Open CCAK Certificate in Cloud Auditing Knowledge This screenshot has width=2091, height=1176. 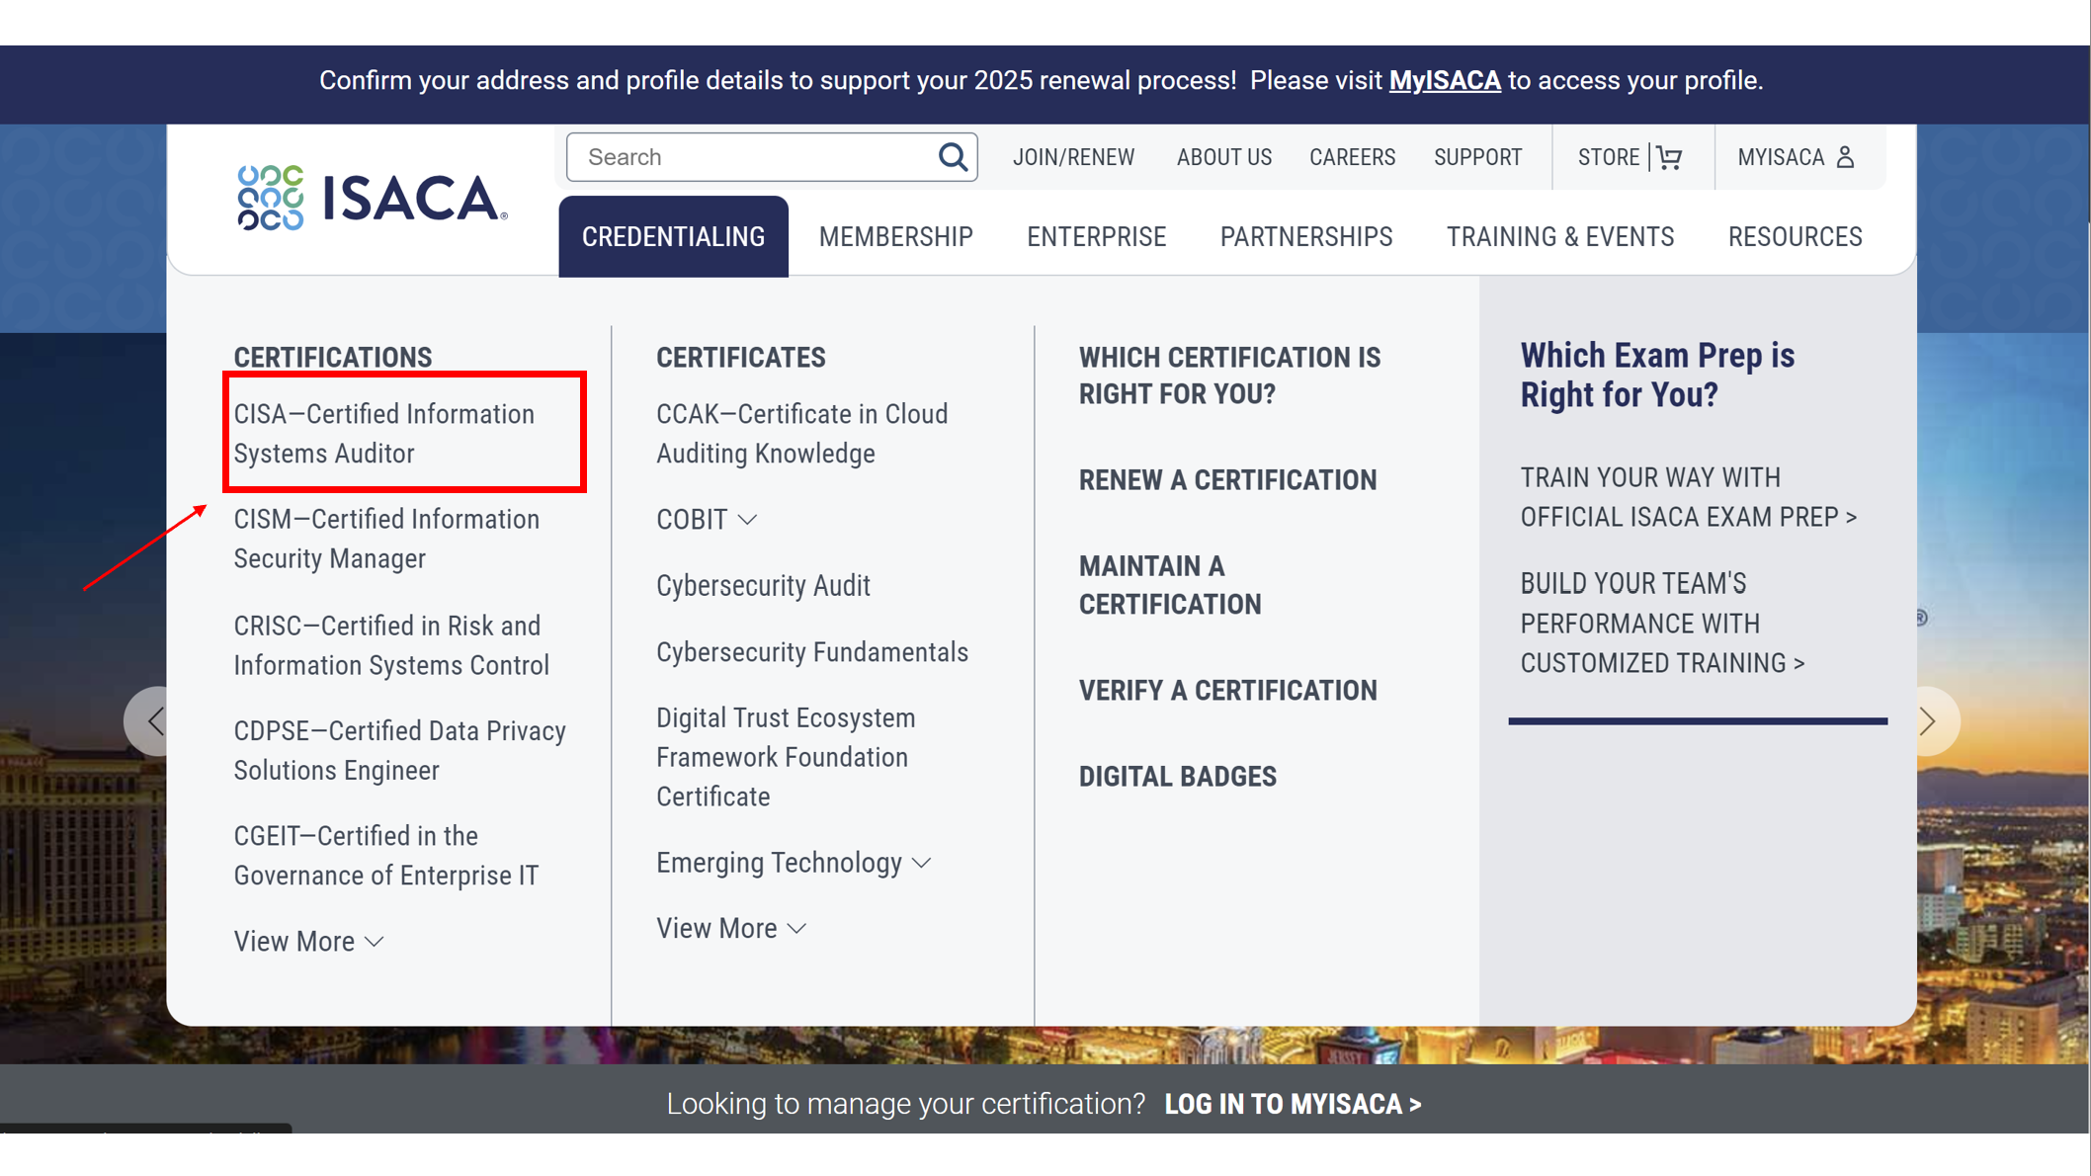pos(802,434)
